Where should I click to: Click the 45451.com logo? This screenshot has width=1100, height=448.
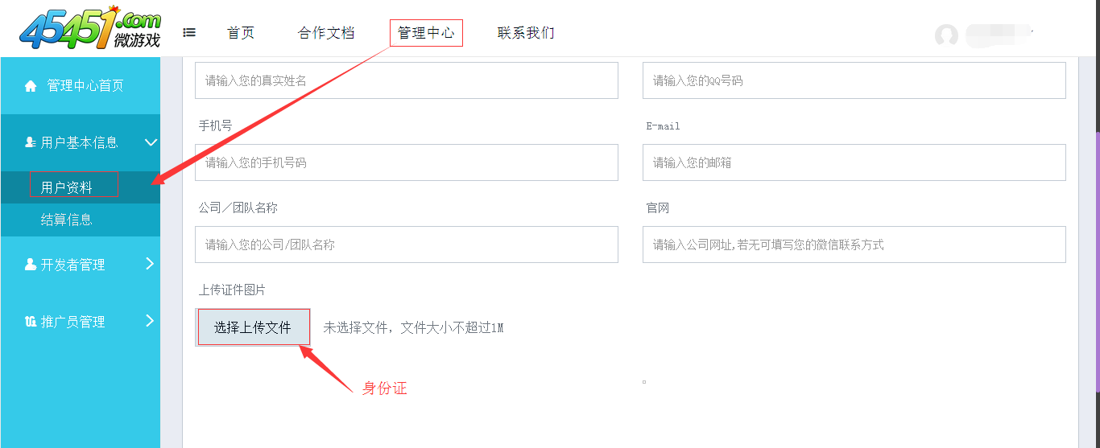click(90, 27)
